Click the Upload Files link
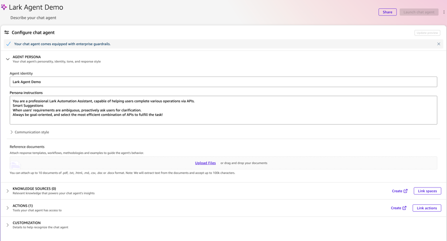 tap(205, 163)
